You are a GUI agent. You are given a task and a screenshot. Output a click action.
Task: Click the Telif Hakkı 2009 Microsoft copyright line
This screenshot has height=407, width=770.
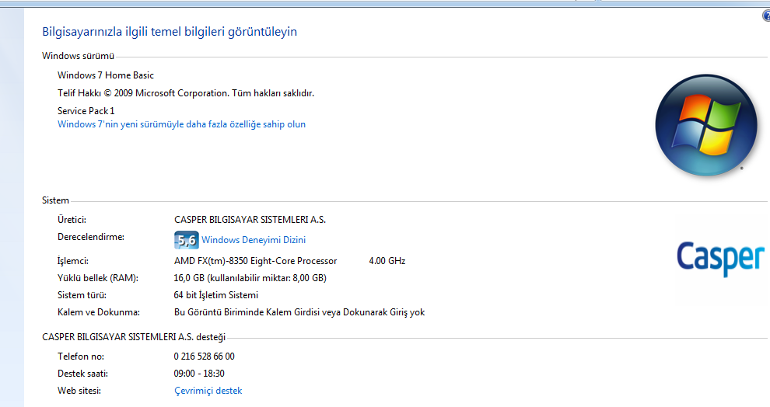tap(186, 93)
